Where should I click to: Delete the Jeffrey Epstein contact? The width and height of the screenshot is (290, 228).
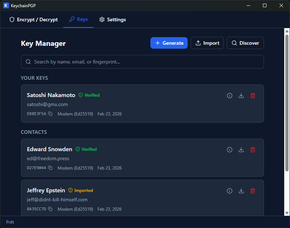tap(253, 190)
